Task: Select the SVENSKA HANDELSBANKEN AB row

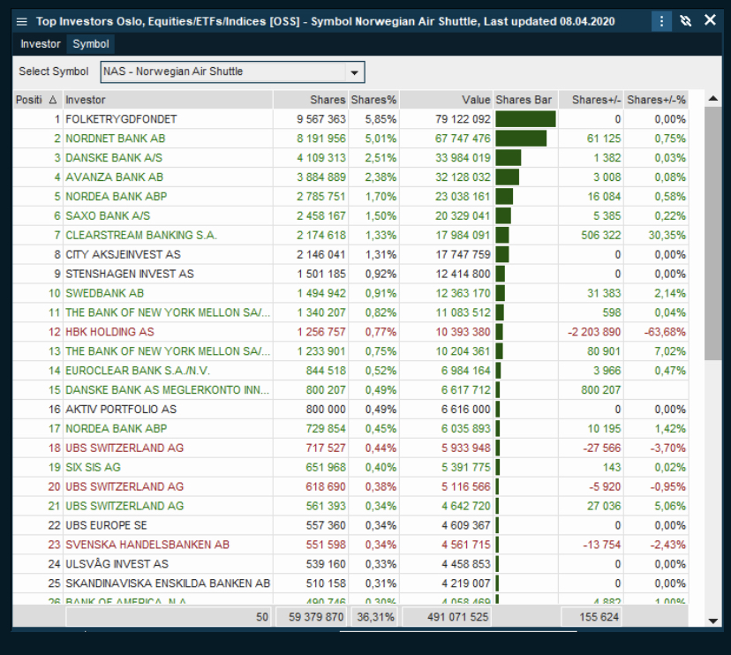Action: [x=350, y=545]
